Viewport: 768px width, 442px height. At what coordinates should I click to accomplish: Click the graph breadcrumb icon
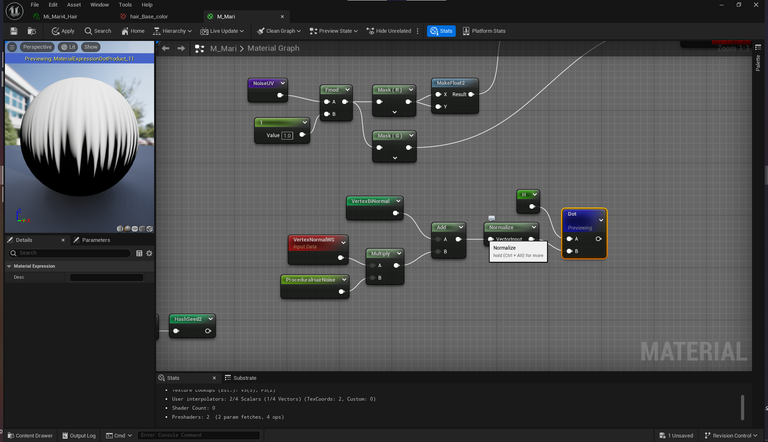[x=200, y=49]
